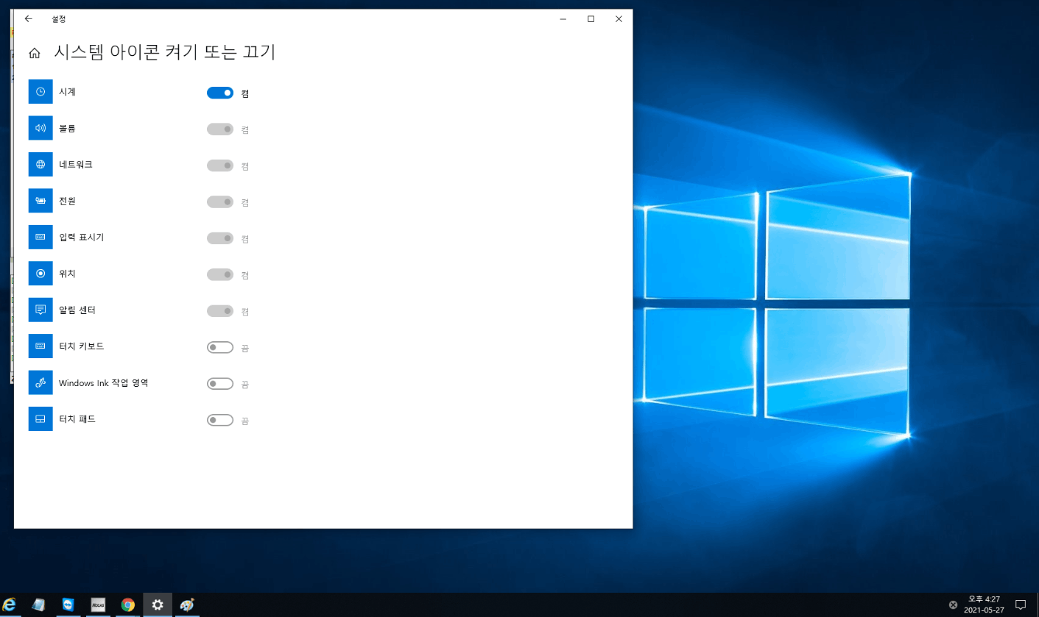
Task: Toggle the network (네트워크) switch
Action: coord(220,165)
